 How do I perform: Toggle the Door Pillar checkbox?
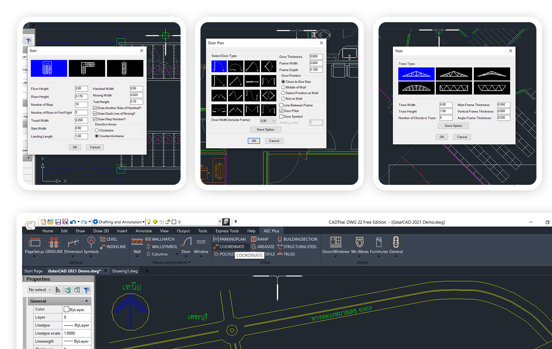pyautogui.click(x=281, y=111)
